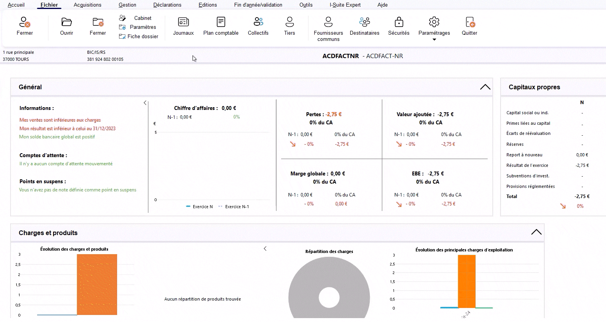Close dossier using Fermer folder icon
The image size is (606, 322).
pyautogui.click(x=98, y=26)
